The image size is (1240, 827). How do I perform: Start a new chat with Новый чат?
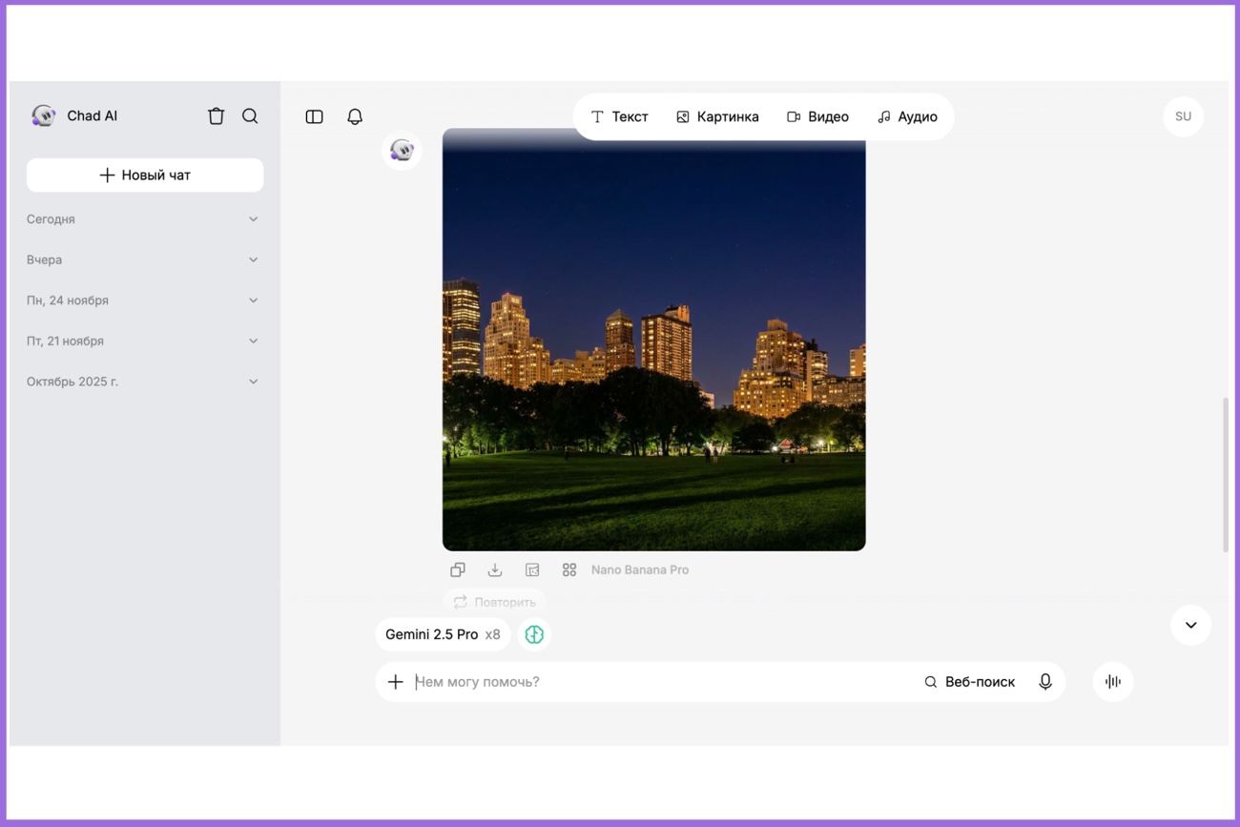tap(145, 176)
